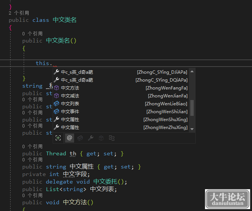Click field name 中文列表 after List<string>
The image size is (252, 211).
pyautogui.click(x=102, y=189)
